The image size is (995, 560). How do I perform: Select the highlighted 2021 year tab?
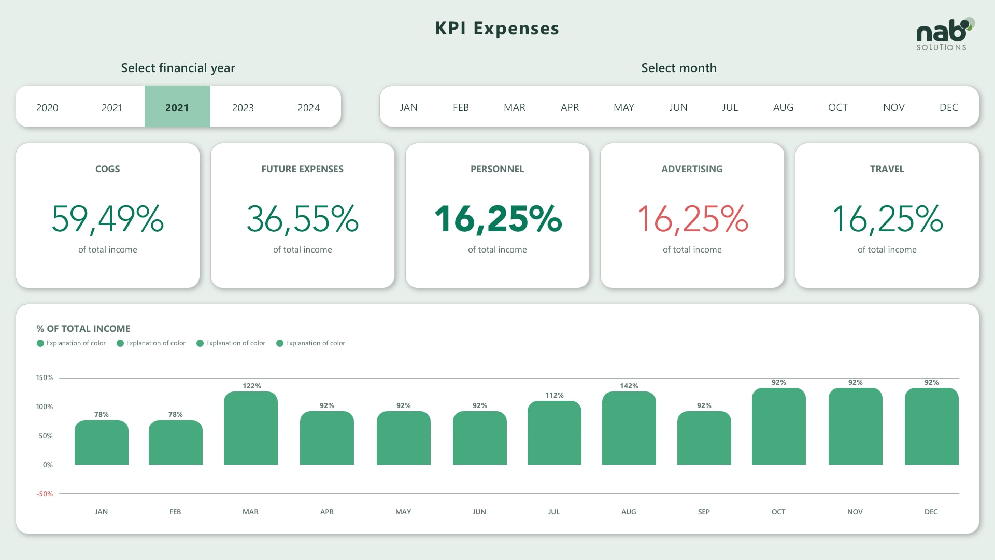tap(177, 107)
